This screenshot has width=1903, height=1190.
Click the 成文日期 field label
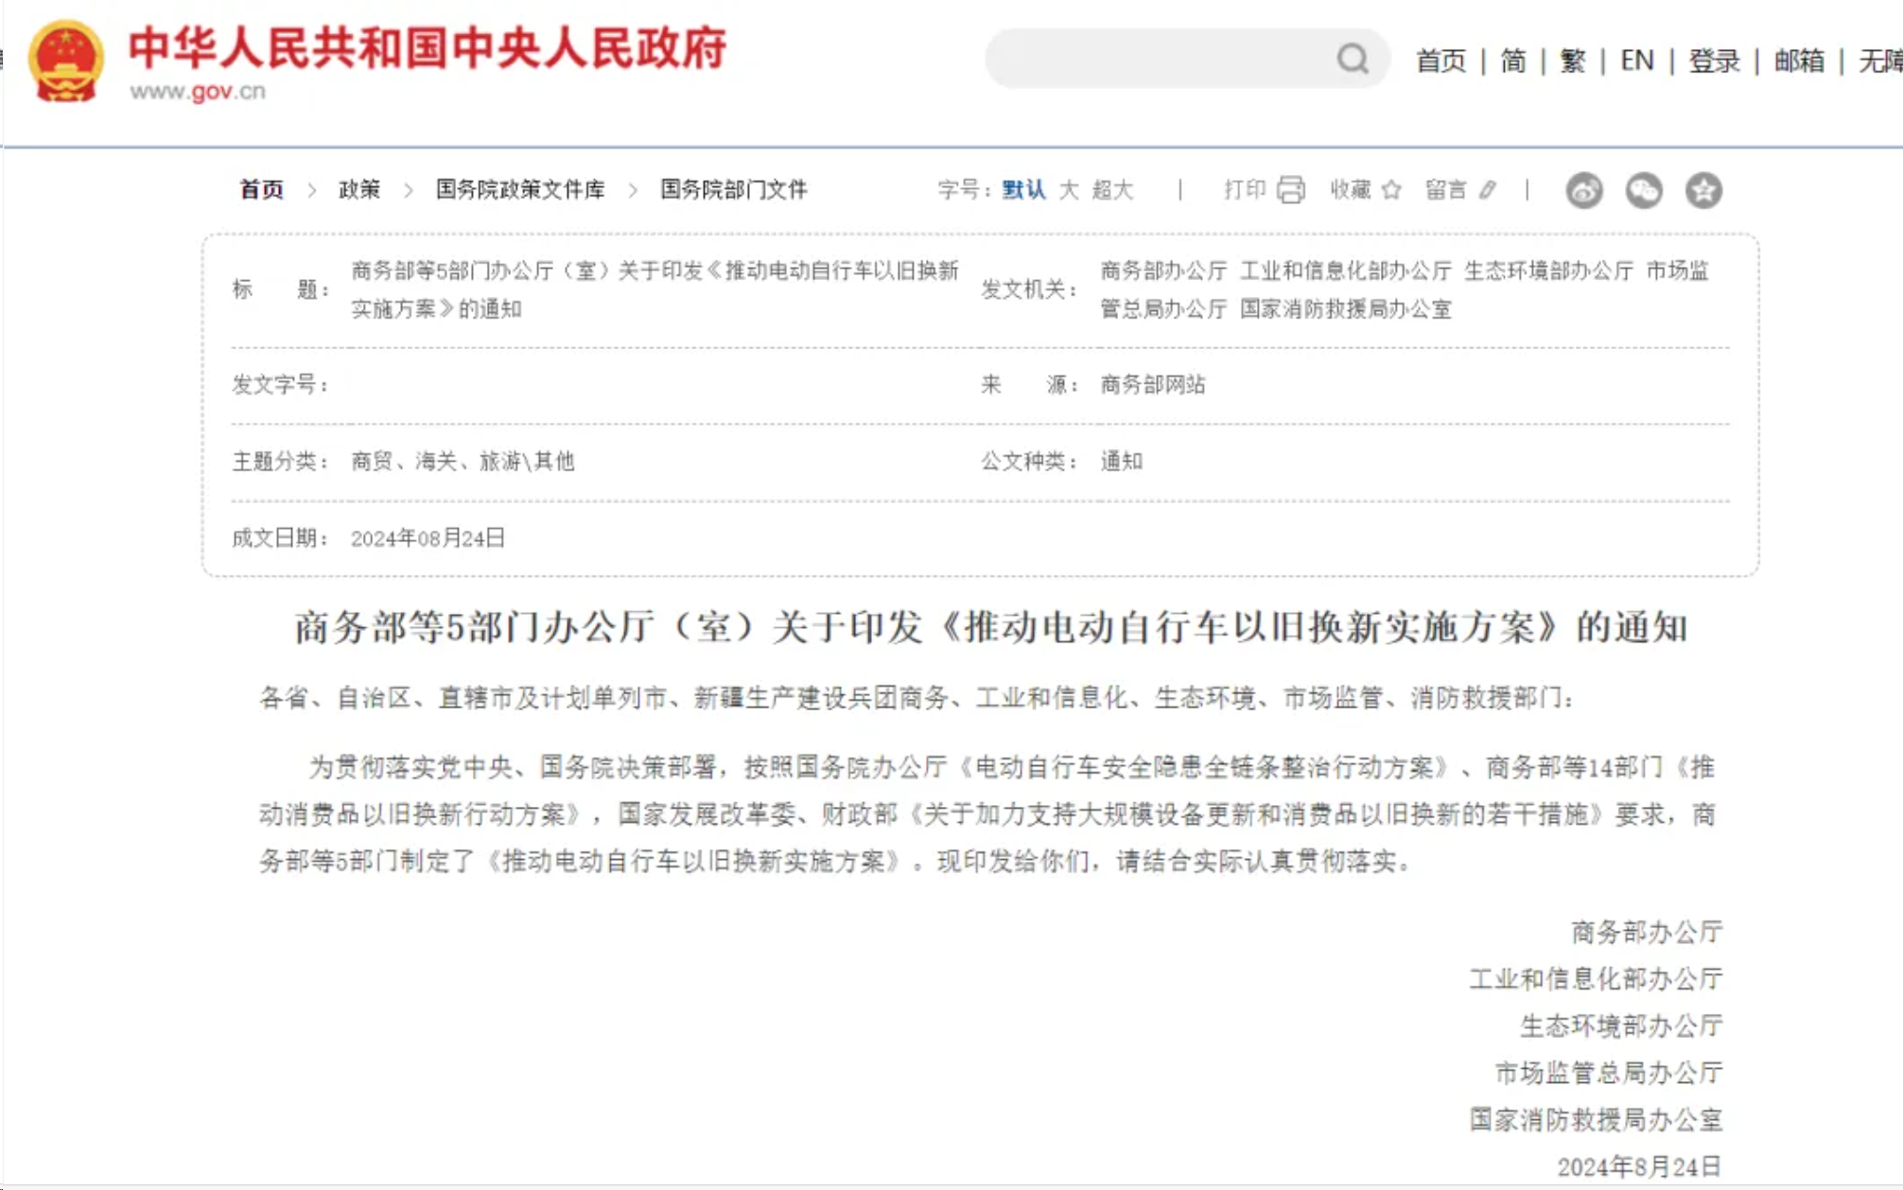280,538
